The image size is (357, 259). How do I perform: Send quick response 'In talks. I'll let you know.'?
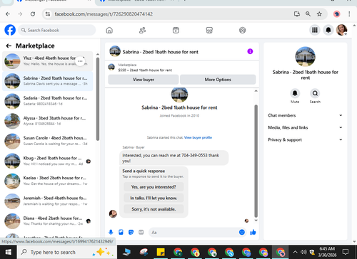click(154, 198)
